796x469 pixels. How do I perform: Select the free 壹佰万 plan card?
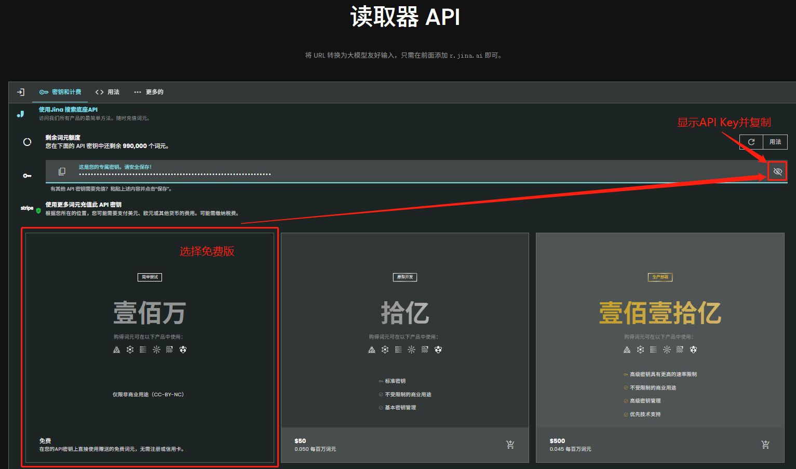tap(150, 347)
